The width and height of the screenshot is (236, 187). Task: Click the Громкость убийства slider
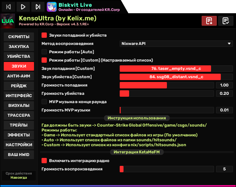coord(167,93)
